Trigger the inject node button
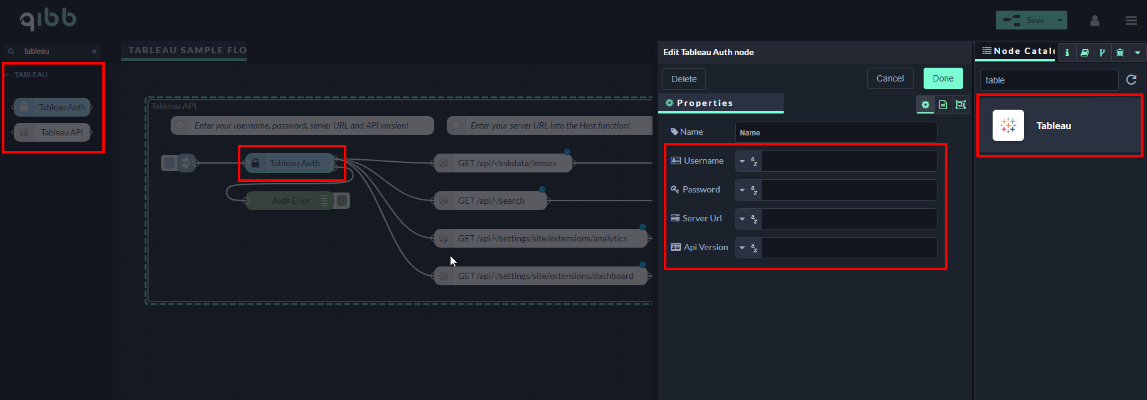Screen dimensions: 1147x400 pos(169,163)
